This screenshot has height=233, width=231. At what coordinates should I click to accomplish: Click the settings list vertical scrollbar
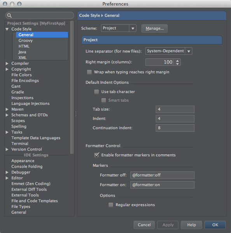tap(72, 87)
